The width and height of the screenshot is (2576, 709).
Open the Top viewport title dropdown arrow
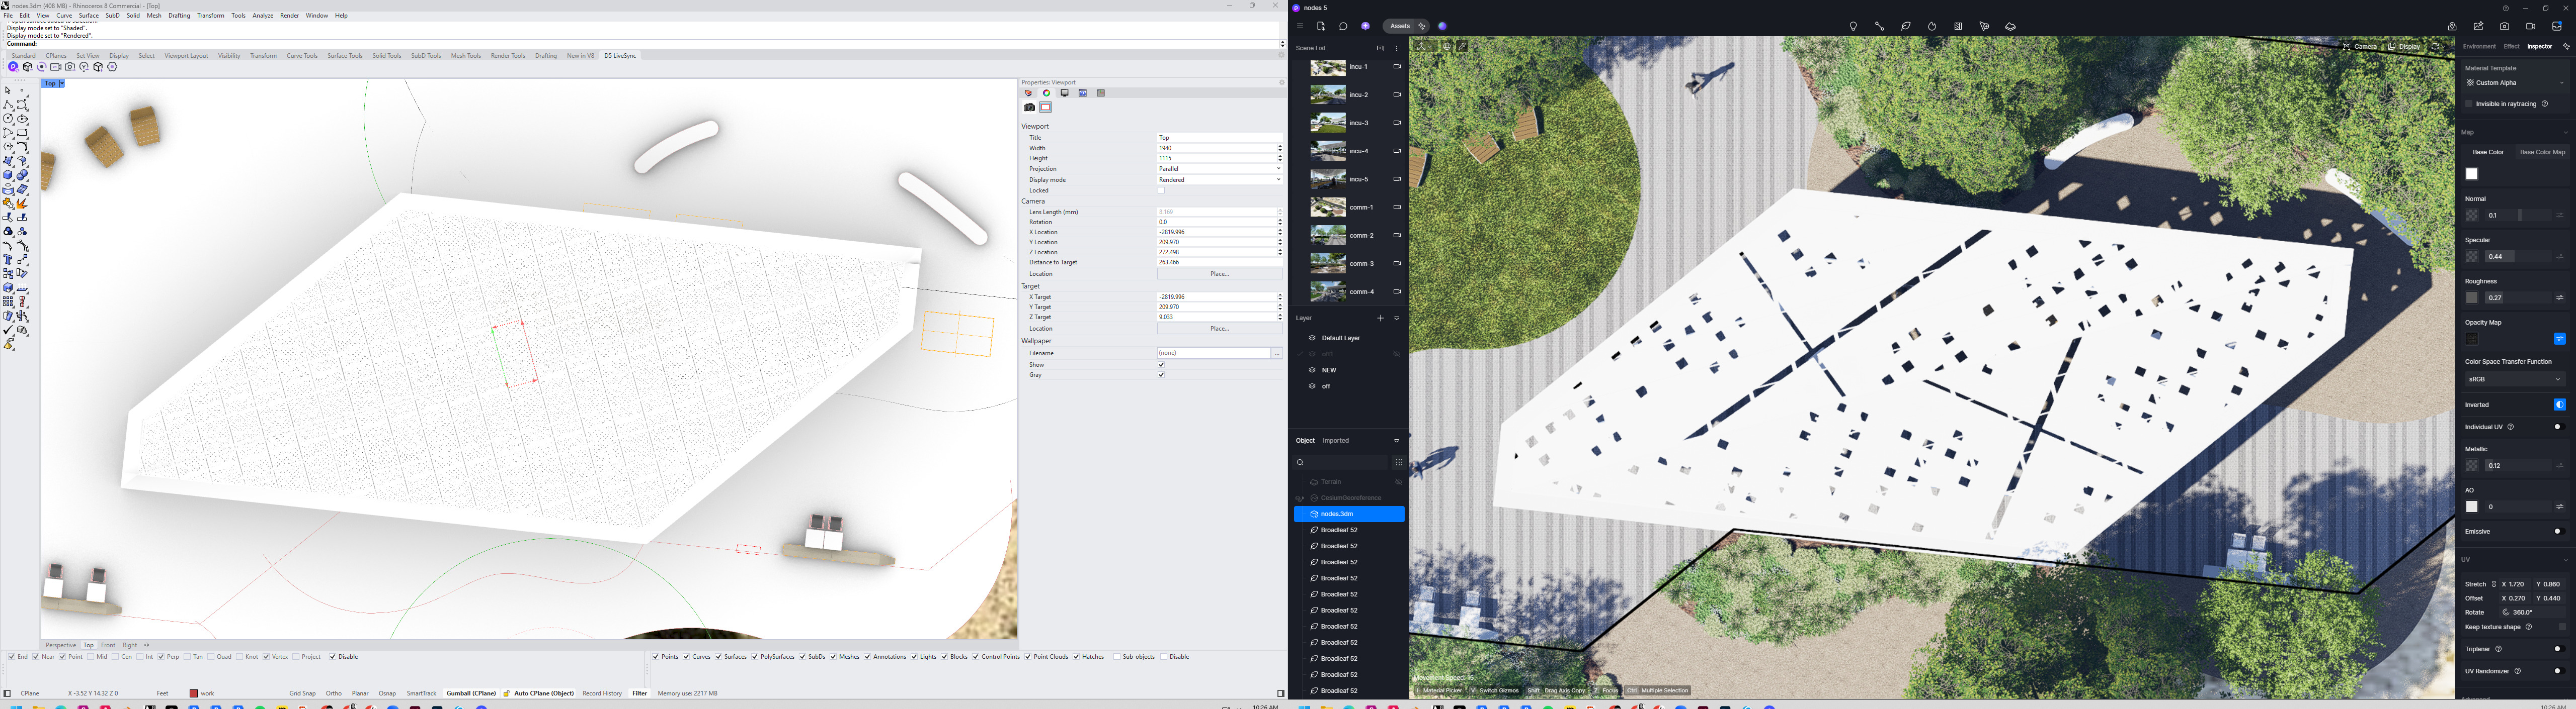[x=62, y=84]
